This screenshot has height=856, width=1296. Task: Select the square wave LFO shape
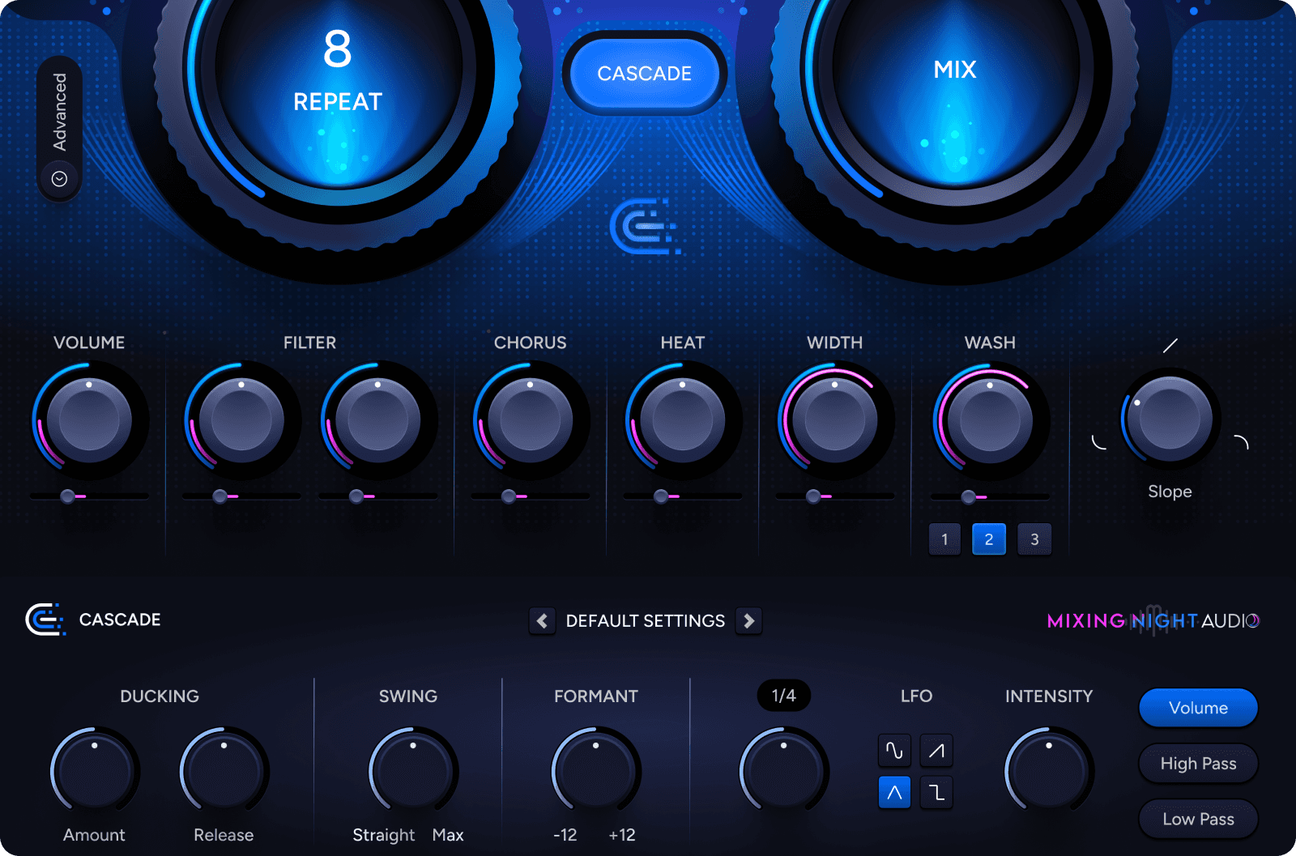point(936,792)
